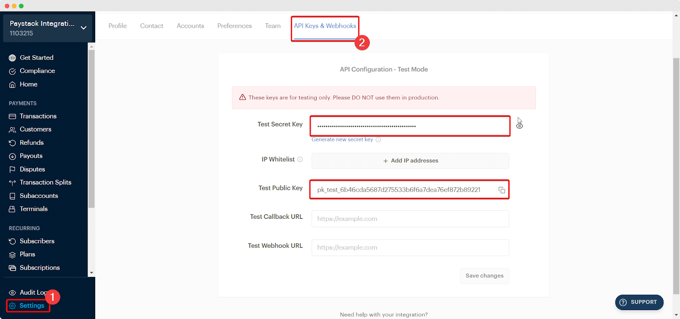Click the Test Webhook URL field
The width and height of the screenshot is (680, 319).
point(410,248)
